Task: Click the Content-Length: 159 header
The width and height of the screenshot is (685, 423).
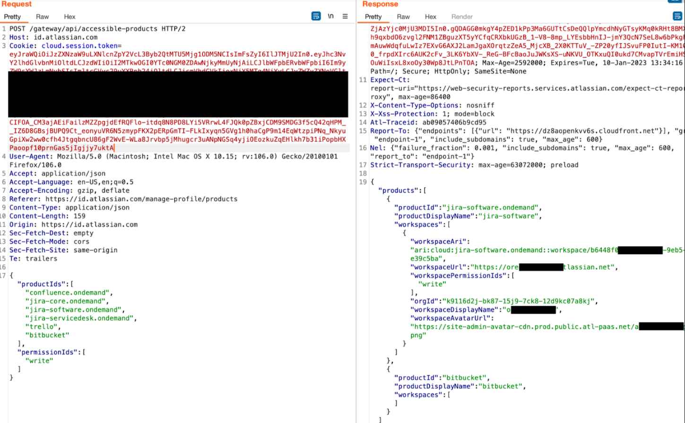Action: point(47,216)
